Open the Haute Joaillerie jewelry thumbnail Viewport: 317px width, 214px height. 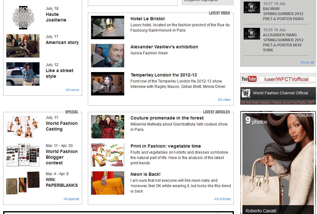coord(23,18)
